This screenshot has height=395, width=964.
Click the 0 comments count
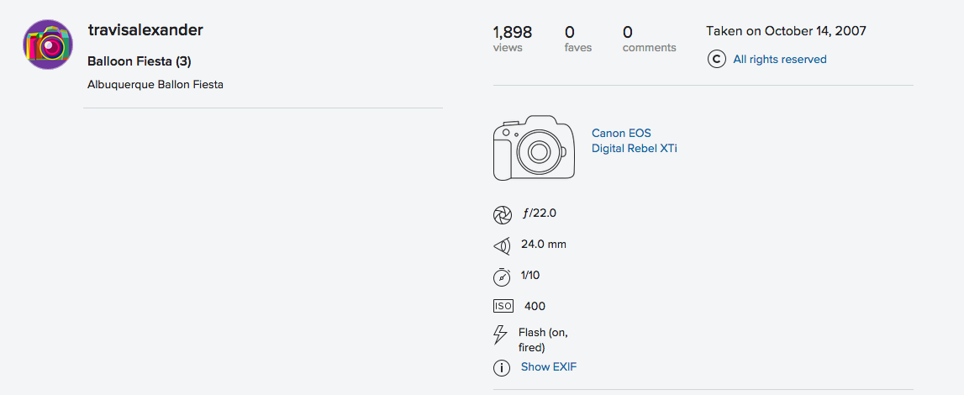pos(649,39)
